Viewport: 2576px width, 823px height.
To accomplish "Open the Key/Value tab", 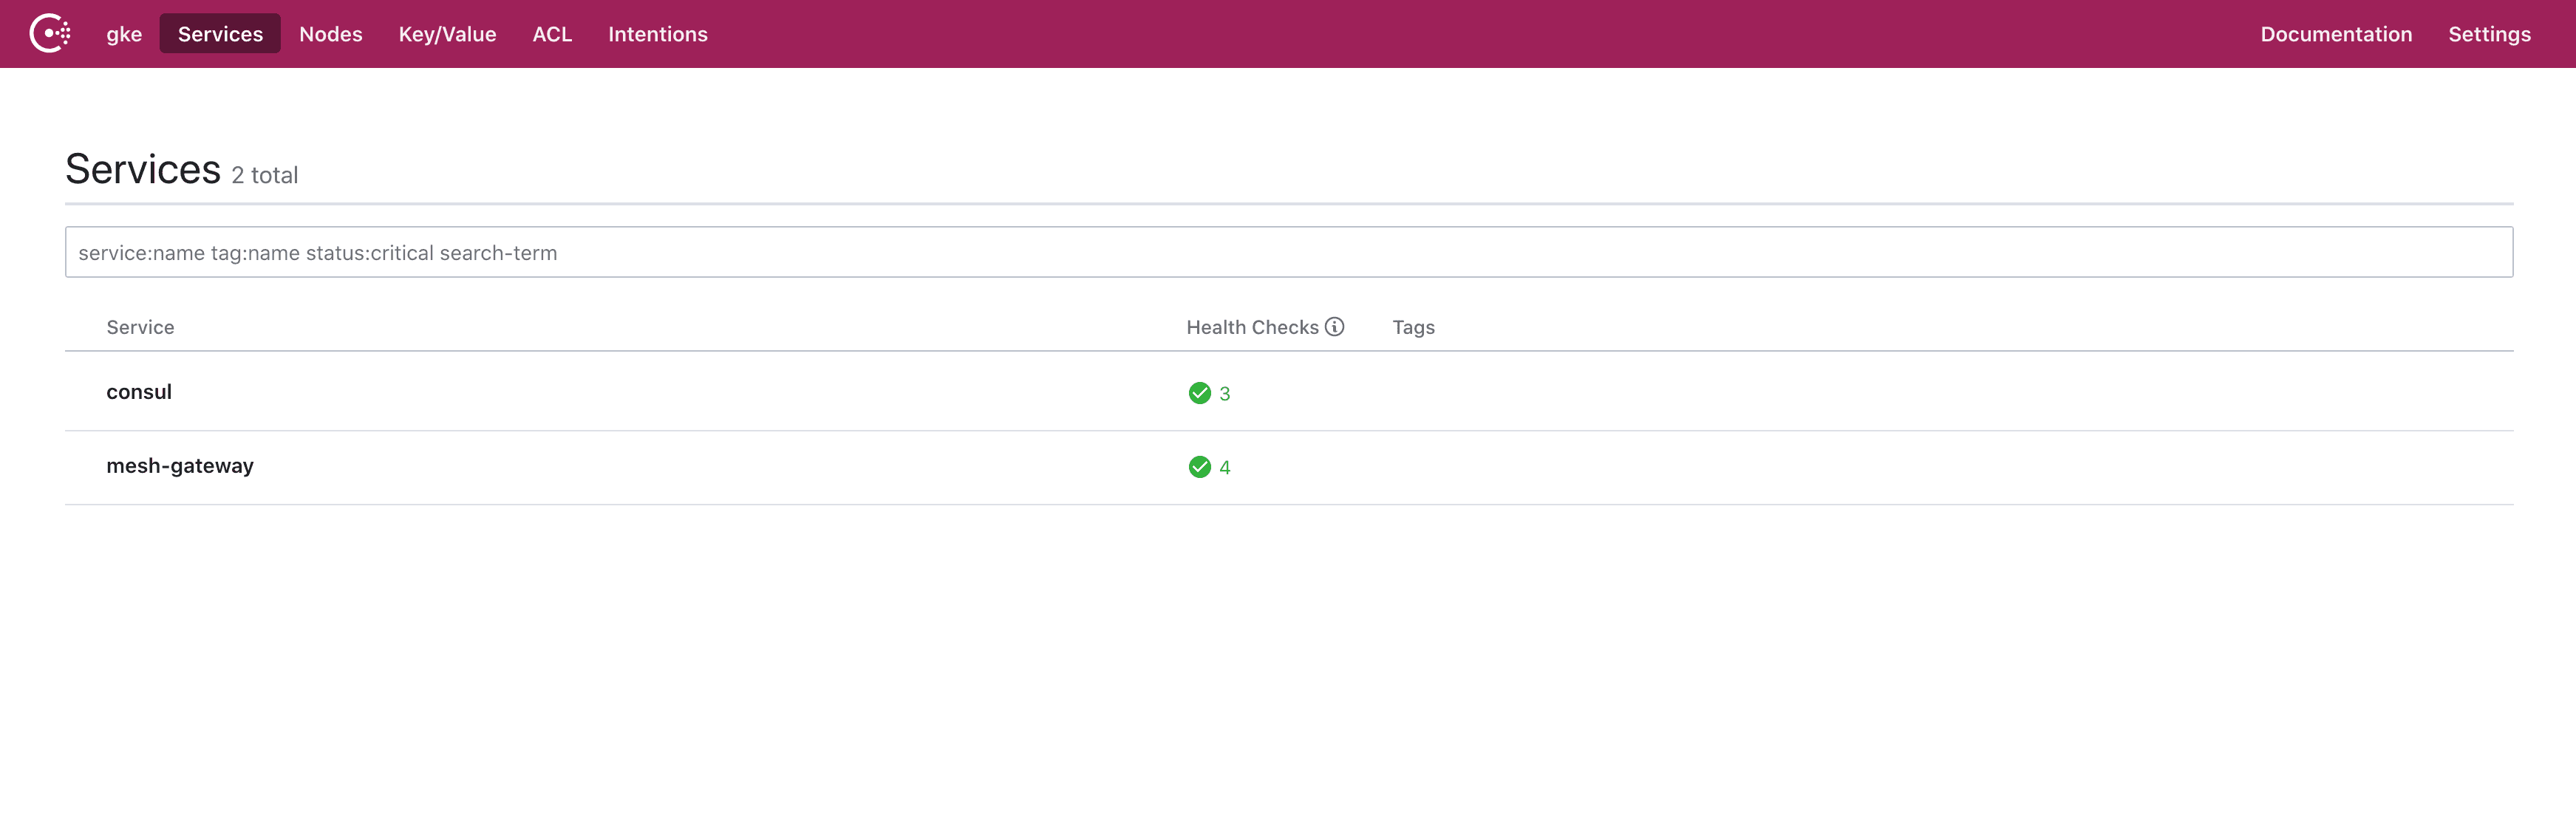I will (x=447, y=34).
